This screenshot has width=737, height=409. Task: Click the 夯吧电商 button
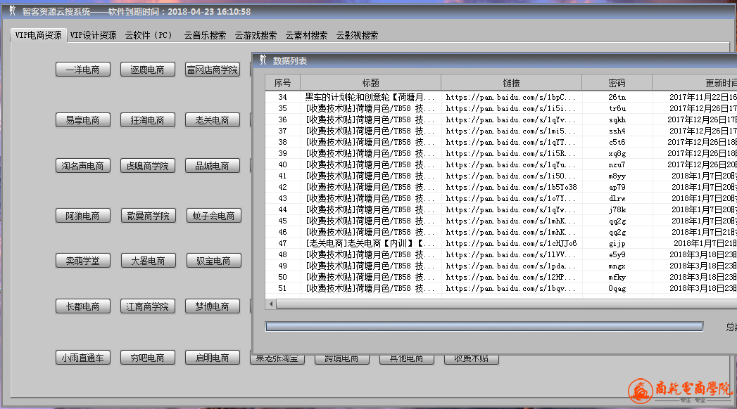pyautogui.click(x=148, y=358)
